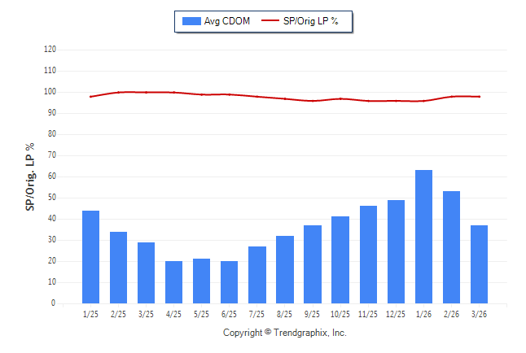
Task: Select the 12/25 bar in the chart
Action: [396, 251]
